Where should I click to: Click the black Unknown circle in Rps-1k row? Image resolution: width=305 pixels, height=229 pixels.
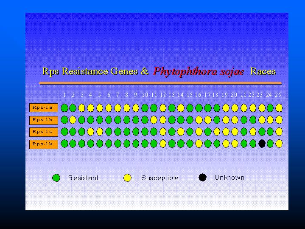pos(262,144)
